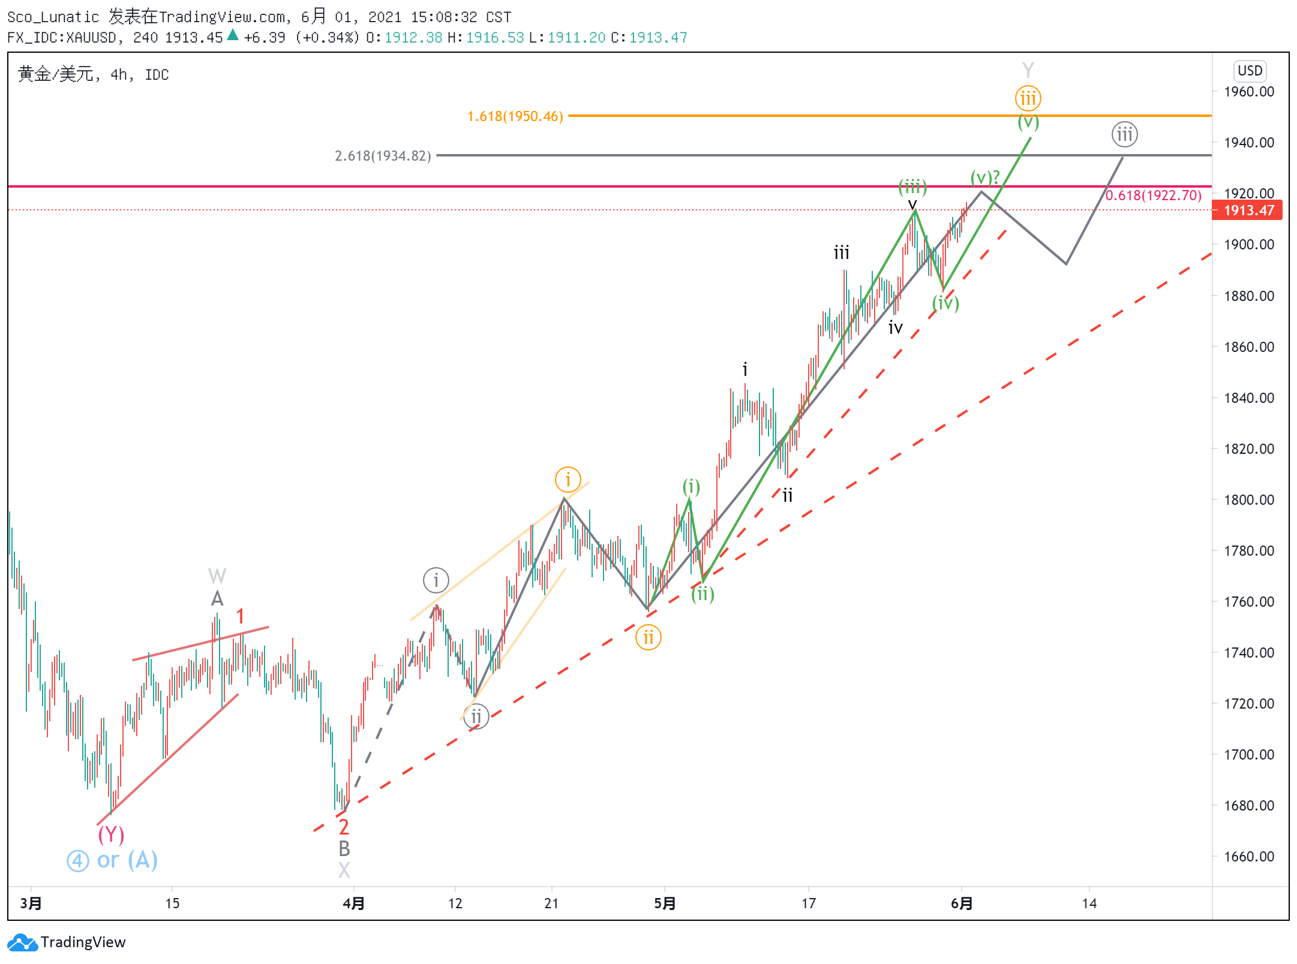Click the black iv subwave label
This screenshot has height=964, width=1297.
(x=895, y=328)
